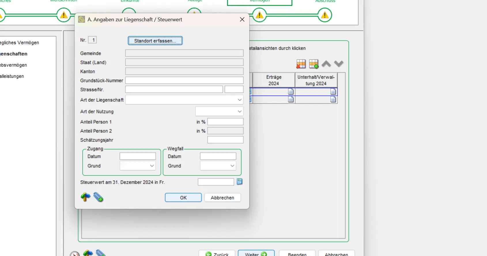Click the clock icon at bottom left
The width and height of the screenshot is (487, 256).
[75, 254]
